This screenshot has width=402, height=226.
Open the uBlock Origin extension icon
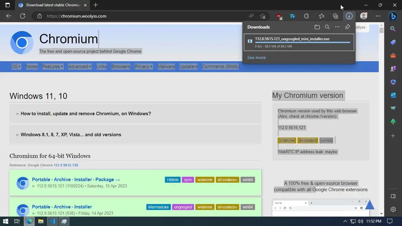pyautogui.click(x=279, y=16)
